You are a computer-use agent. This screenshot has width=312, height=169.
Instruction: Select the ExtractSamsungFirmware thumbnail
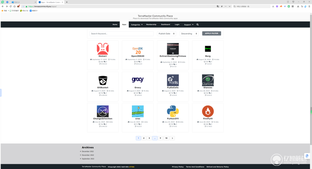click(173, 48)
